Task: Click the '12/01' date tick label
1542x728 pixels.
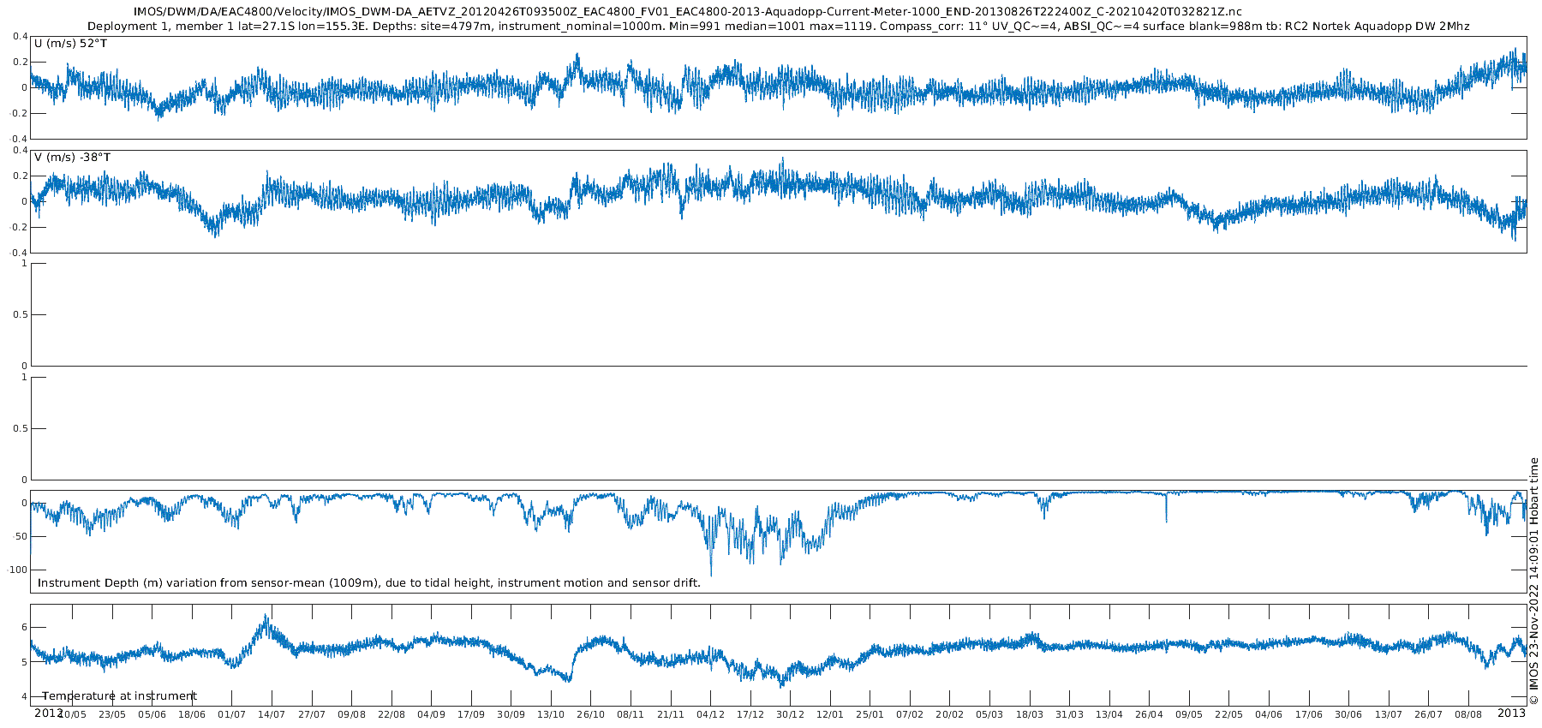Action: 830,714
